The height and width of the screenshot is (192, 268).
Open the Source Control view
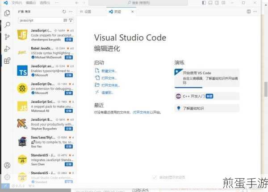click(x=7, y=37)
